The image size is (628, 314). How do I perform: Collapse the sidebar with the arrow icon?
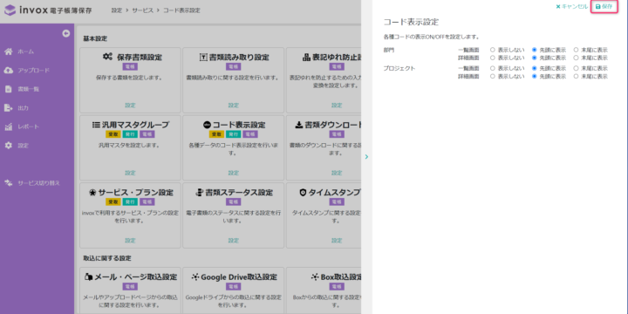click(x=66, y=34)
